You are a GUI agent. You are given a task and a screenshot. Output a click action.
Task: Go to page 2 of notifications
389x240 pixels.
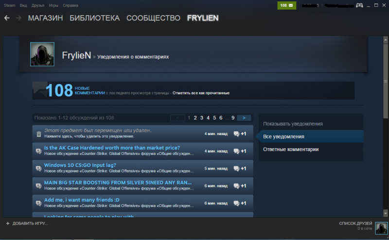coord(195,118)
